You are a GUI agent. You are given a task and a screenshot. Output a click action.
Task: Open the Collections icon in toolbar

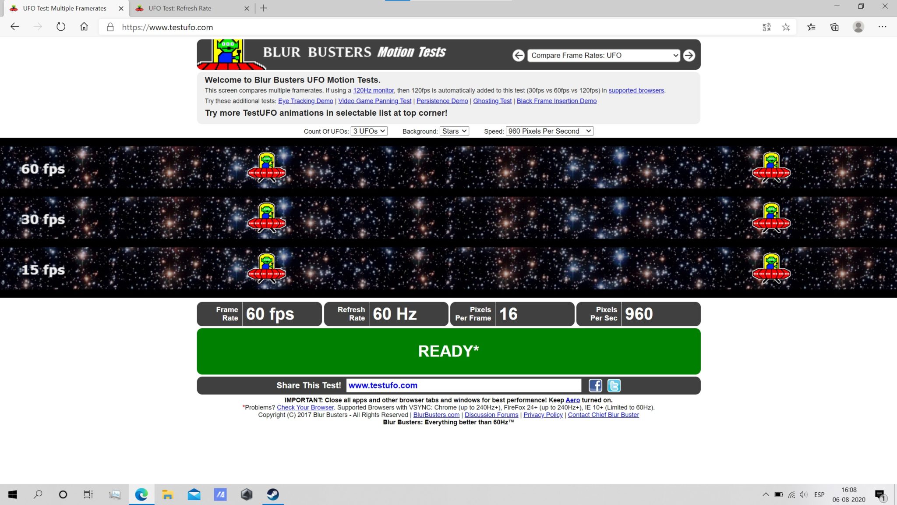click(834, 27)
